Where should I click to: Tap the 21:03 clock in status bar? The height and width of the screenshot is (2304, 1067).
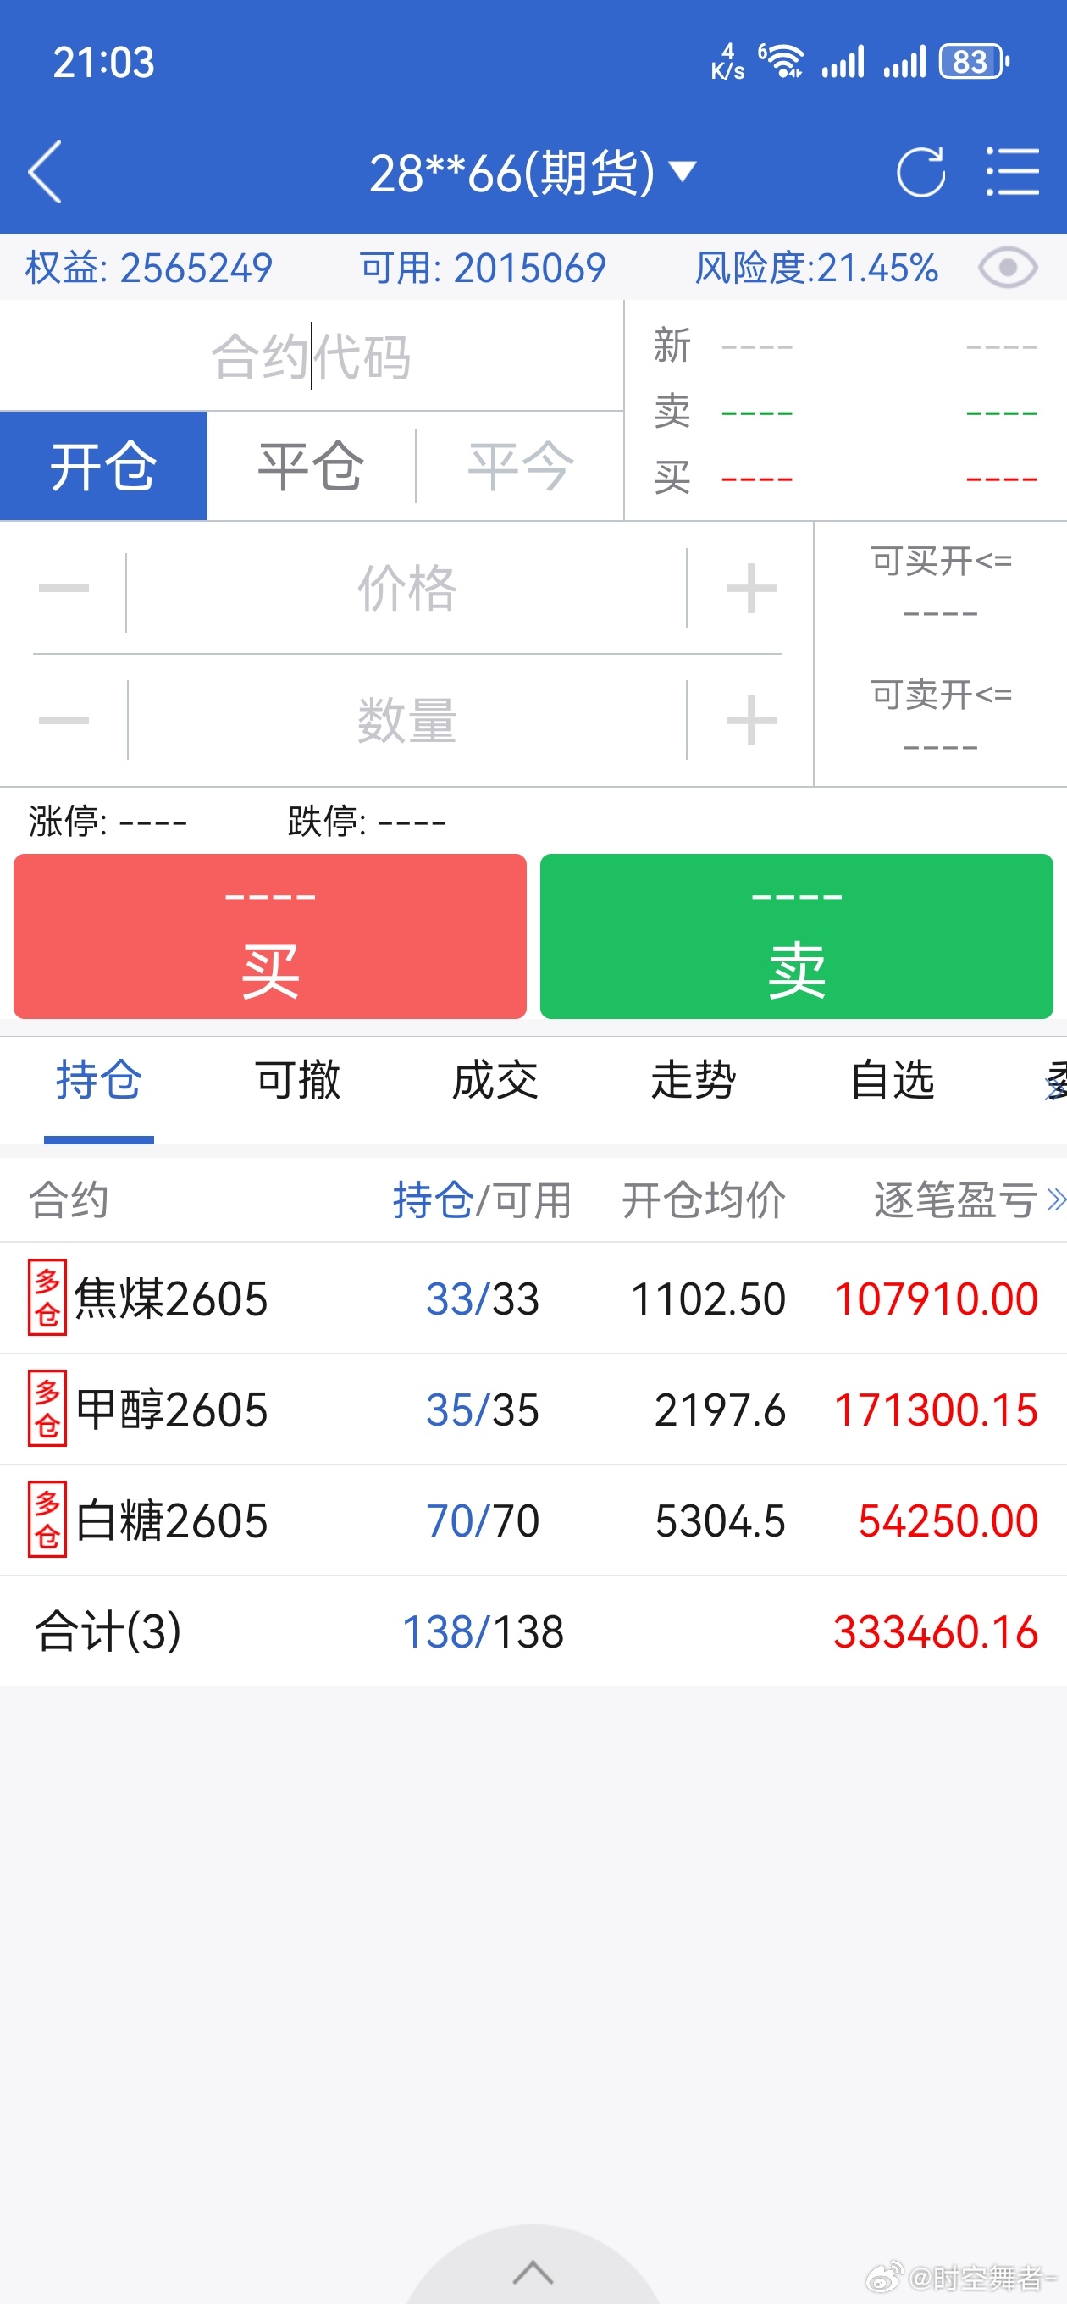[104, 62]
